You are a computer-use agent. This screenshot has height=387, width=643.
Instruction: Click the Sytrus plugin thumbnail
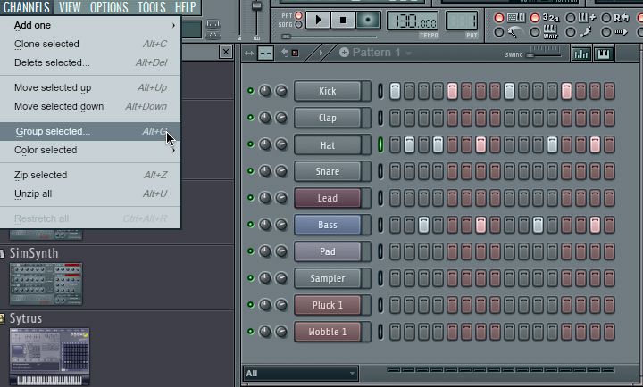point(50,357)
